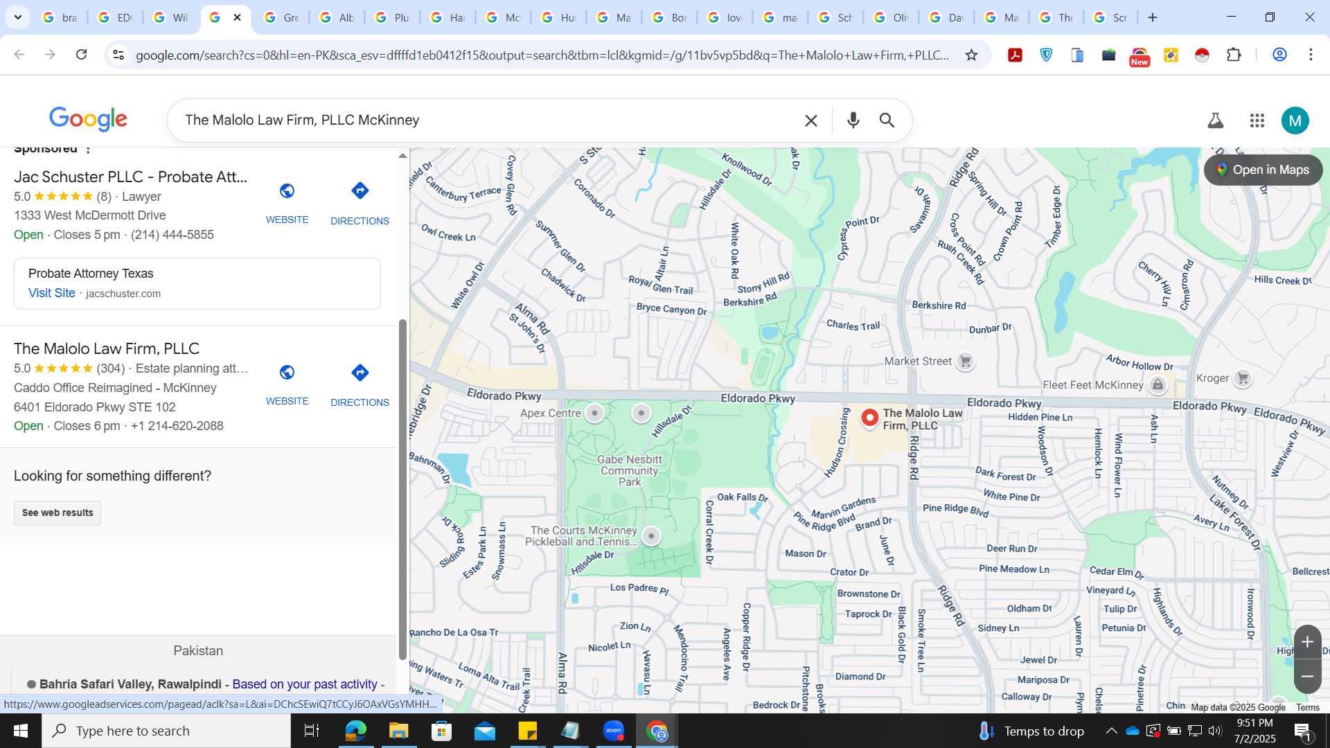The height and width of the screenshot is (748, 1330).
Task: Open the Extensions puzzle menu
Action: coord(1234,55)
